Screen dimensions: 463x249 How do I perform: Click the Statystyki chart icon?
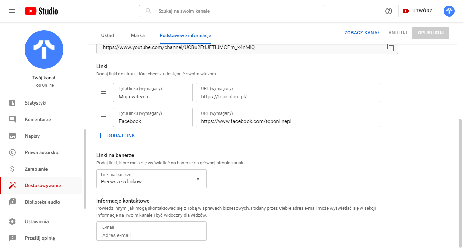click(x=12, y=103)
